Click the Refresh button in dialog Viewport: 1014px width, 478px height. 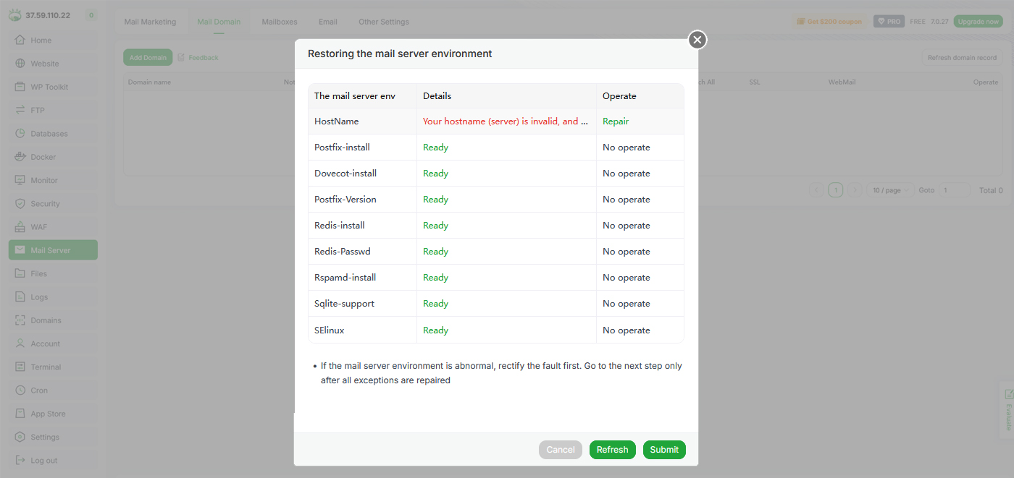point(612,450)
